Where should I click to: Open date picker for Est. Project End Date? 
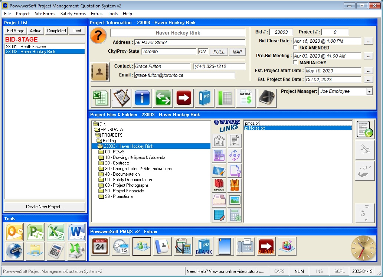tap(368, 79)
